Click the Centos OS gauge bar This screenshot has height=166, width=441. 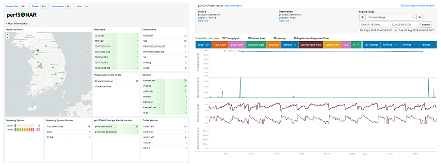[x=24, y=130]
